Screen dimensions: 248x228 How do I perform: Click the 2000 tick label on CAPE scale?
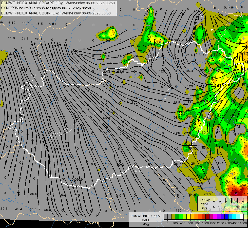pyautogui.click(x=221, y=223)
